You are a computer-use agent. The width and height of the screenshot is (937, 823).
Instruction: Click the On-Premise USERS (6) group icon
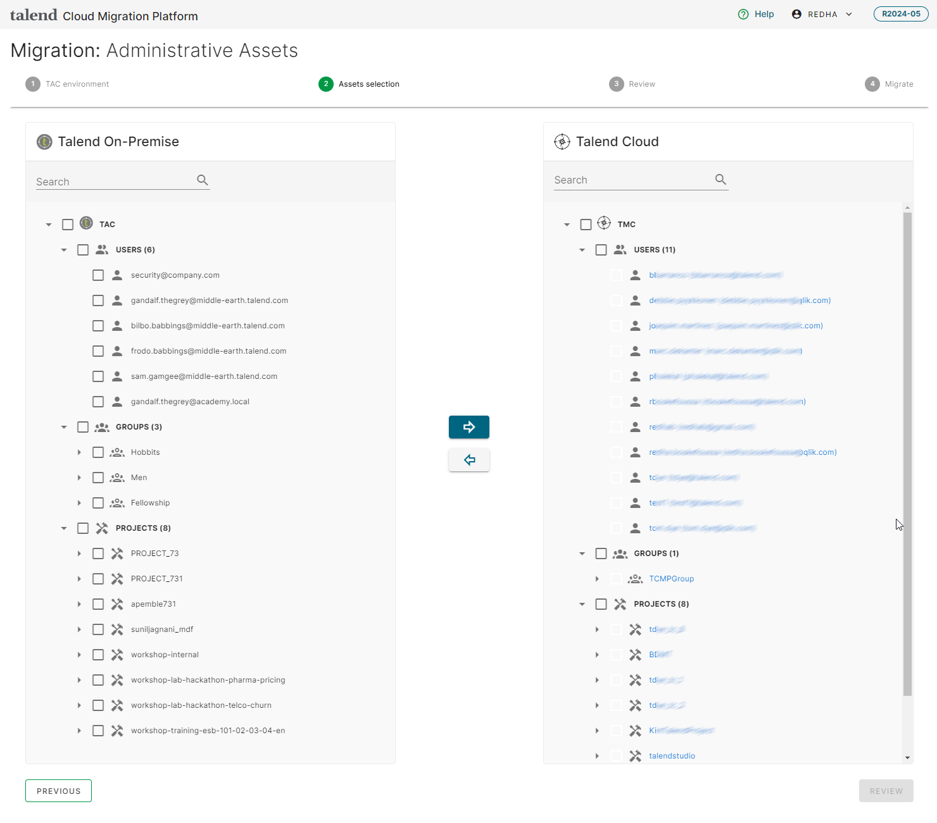[102, 250]
